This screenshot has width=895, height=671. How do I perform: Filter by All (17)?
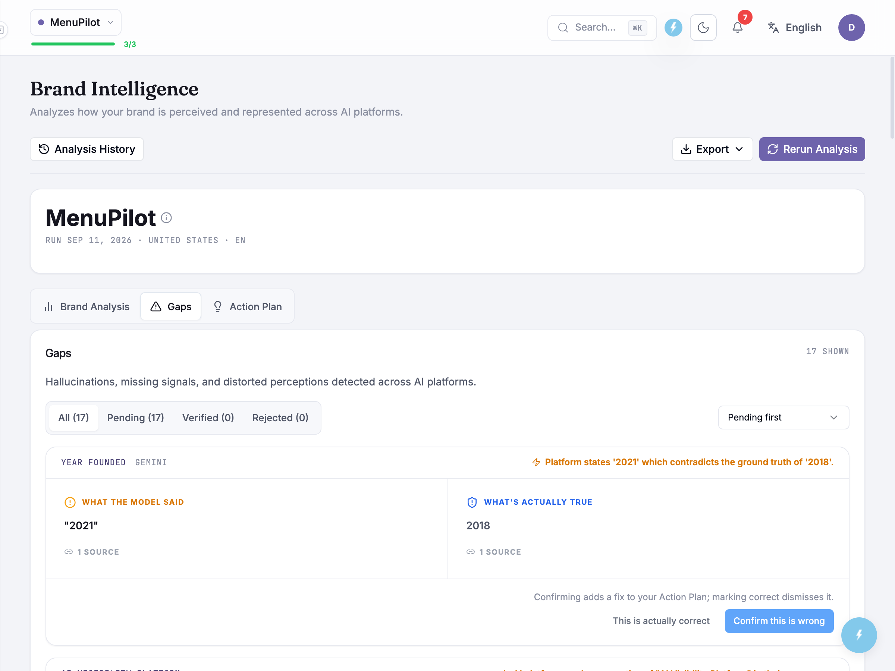(73, 418)
